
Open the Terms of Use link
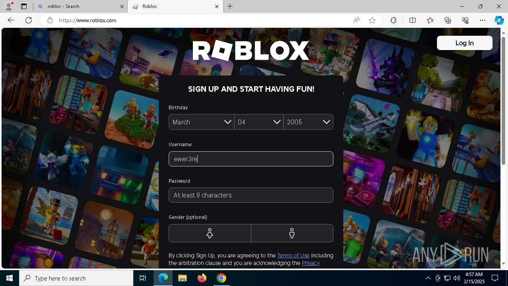293,255
